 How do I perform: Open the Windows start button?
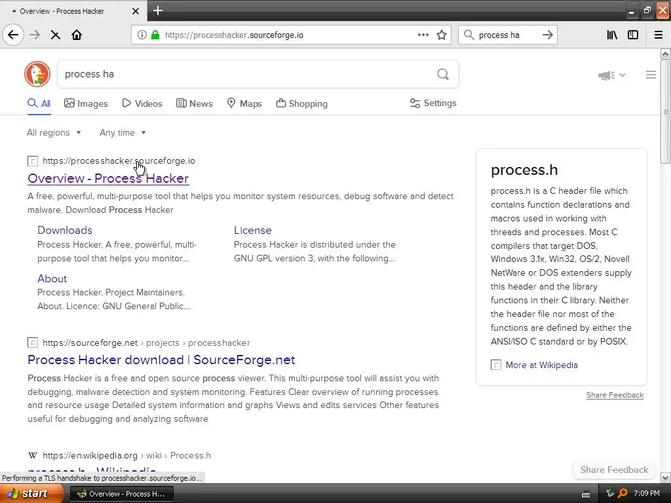click(x=32, y=494)
